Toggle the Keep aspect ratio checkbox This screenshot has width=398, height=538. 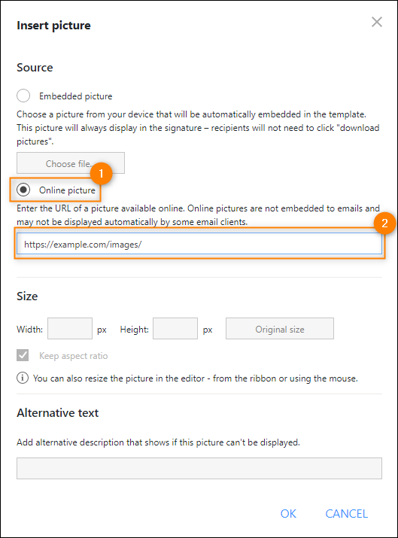23,355
